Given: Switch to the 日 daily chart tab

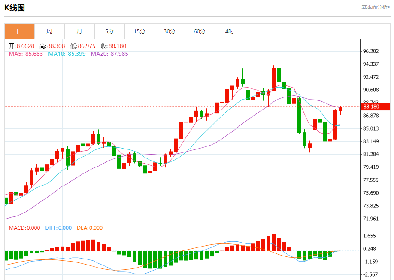Looking at the screenshot, I should click(x=19, y=31).
